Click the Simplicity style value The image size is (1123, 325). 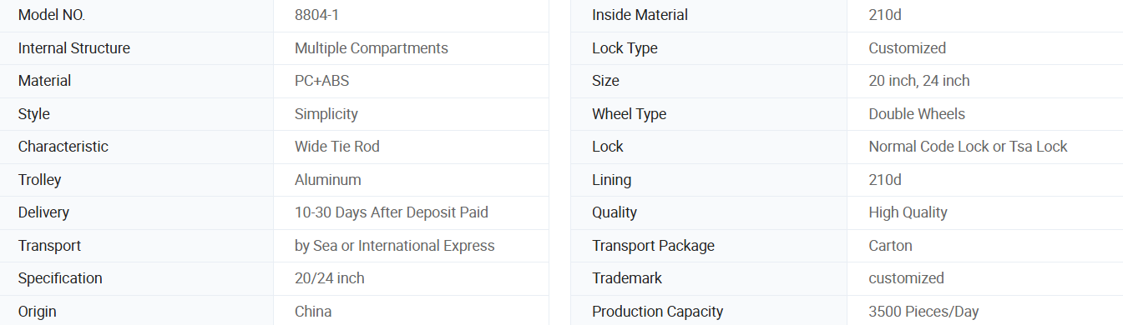[x=326, y=114]
